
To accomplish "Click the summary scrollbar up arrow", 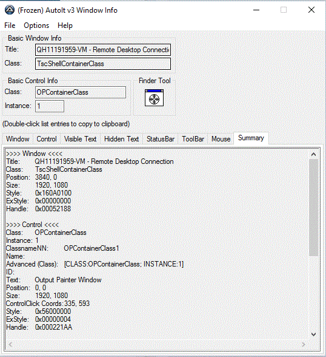I will pos(313,154).
